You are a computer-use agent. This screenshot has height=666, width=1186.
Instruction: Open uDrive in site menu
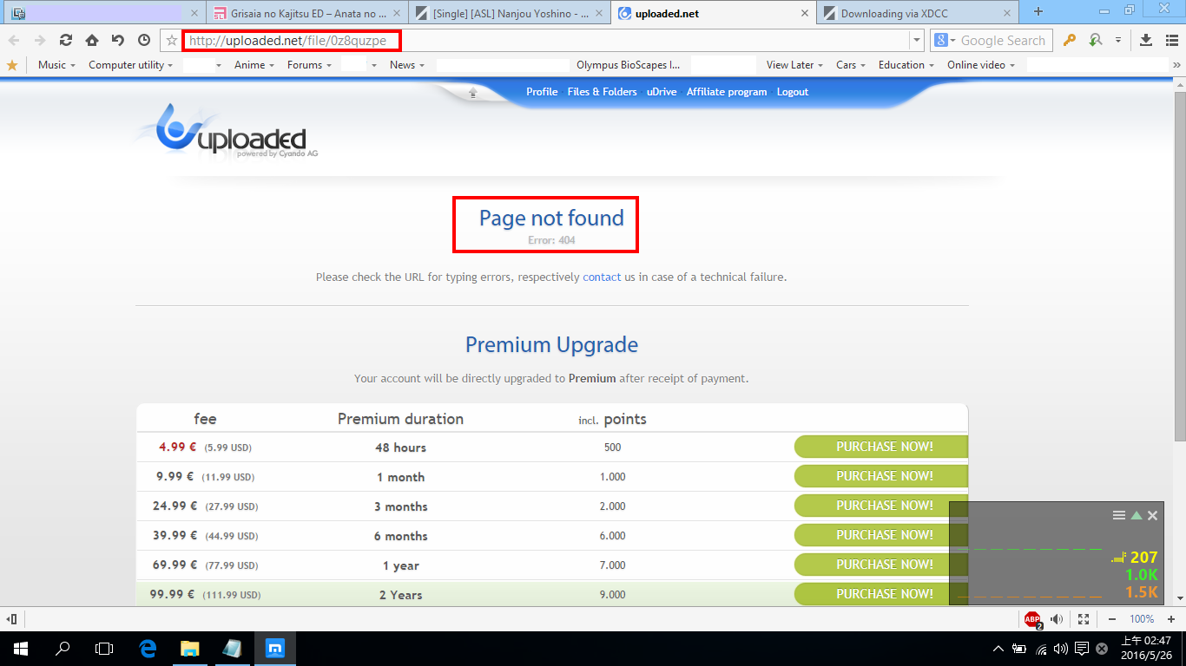tap(662, 92)
